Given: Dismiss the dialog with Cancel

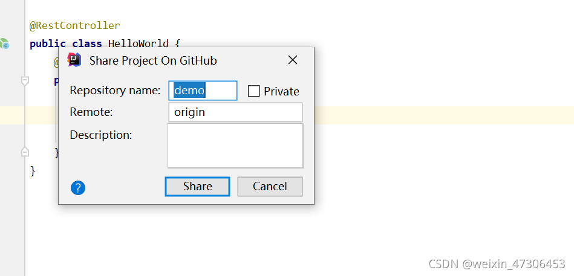Looking at the screenshot, I should [x=270, y=187].
